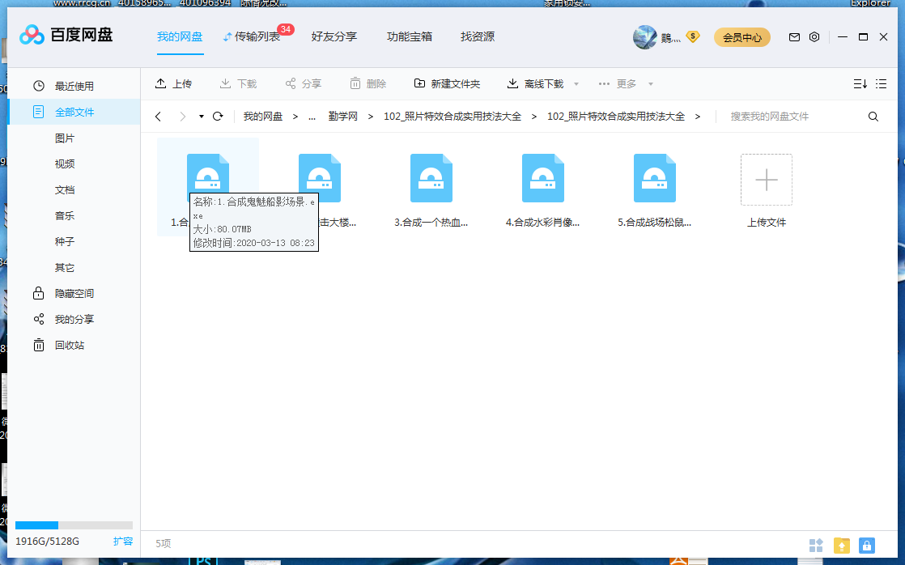Select file icon above 击大楼...
The height and width of the screenshot is (565, 905).
click(320, 178)
